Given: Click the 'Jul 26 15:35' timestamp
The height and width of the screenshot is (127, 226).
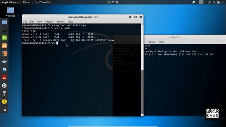Looking at the screenshot, I should (85, 40).
